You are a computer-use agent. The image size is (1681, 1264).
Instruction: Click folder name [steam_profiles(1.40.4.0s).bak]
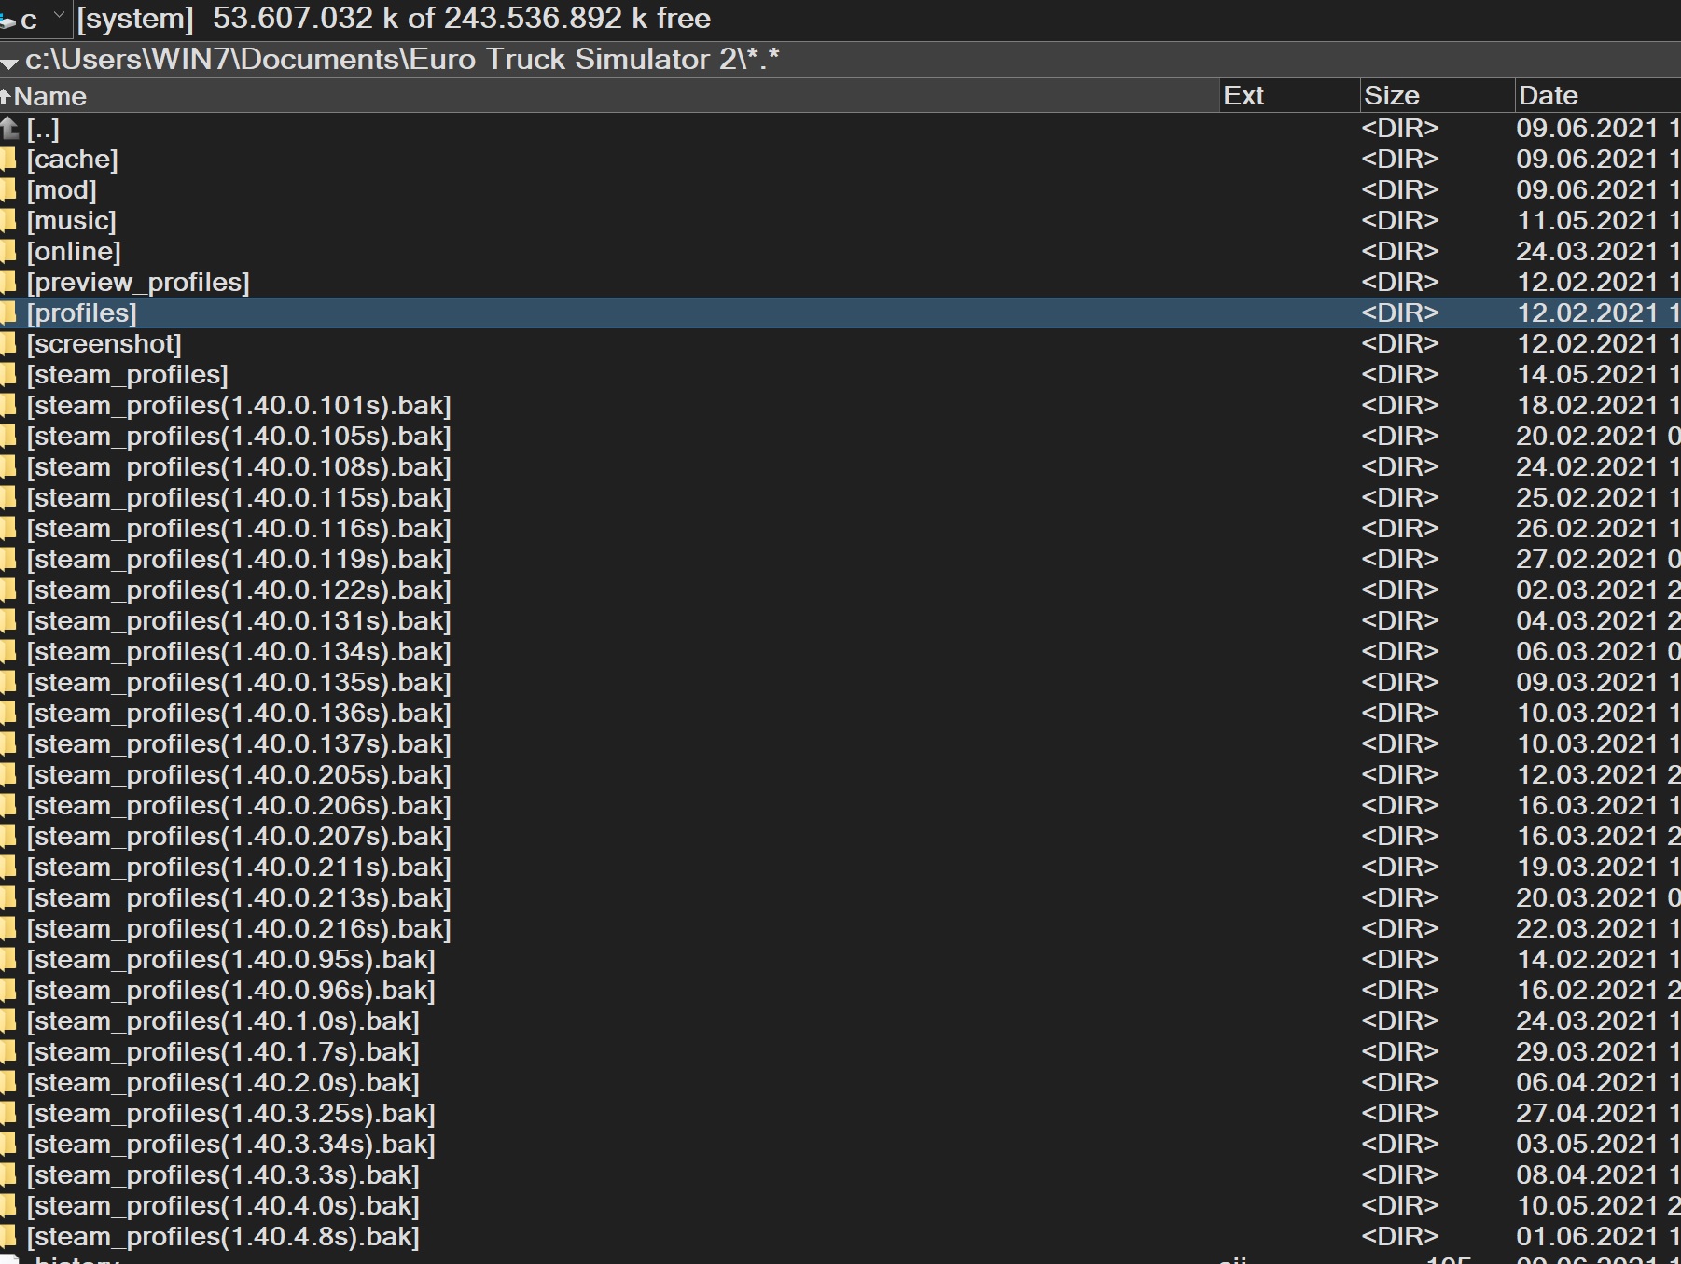tap(224, 1206)
